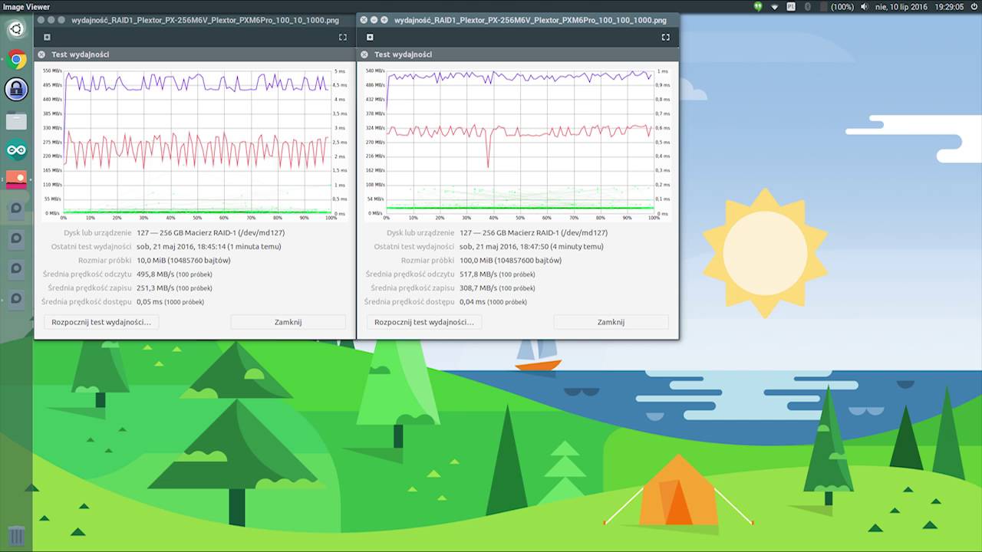Open the Image Viewer application menu
The image size is (982, 552).
click(x=26, y=7)
